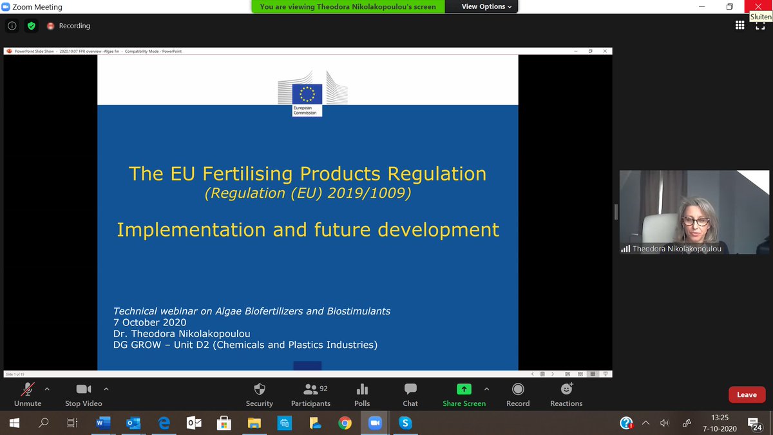Open Task View on the taskbar
The height and width of the screenshot is (435, 773).
click(73, 423)
